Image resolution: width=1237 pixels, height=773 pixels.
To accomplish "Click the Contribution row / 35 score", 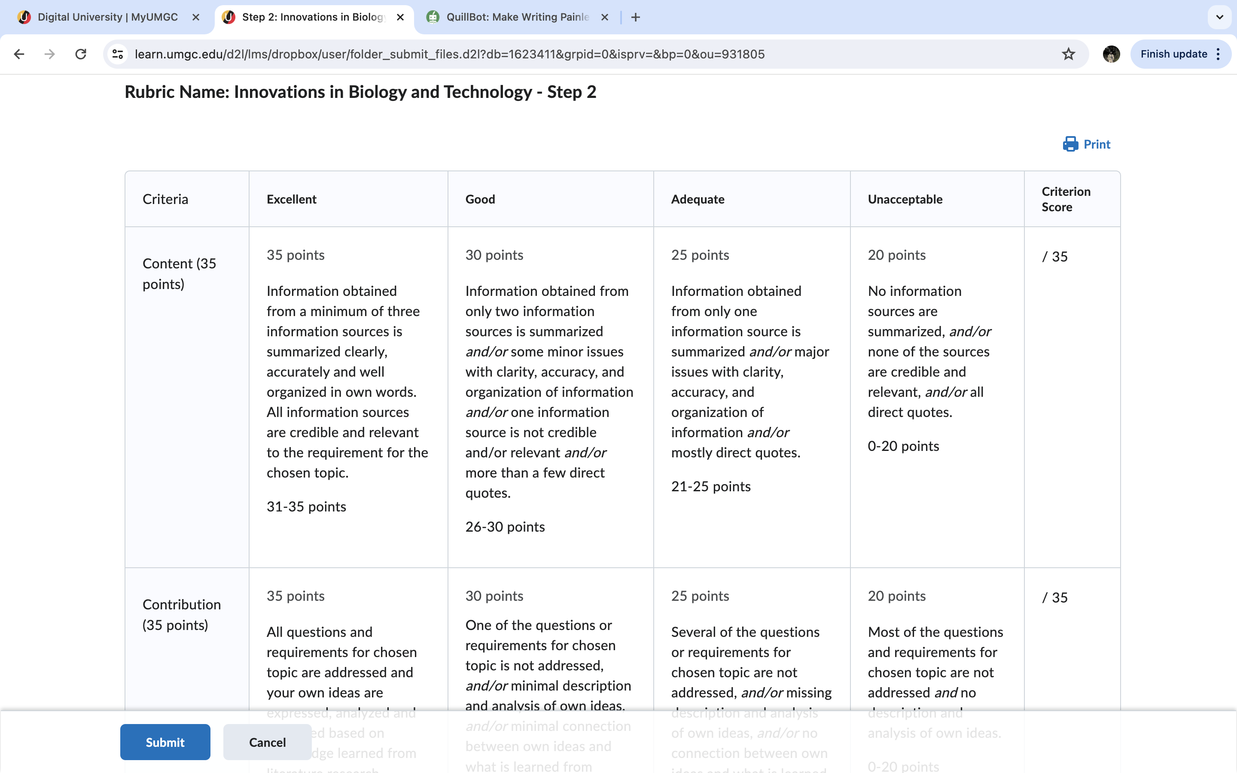I will 1054,598.
